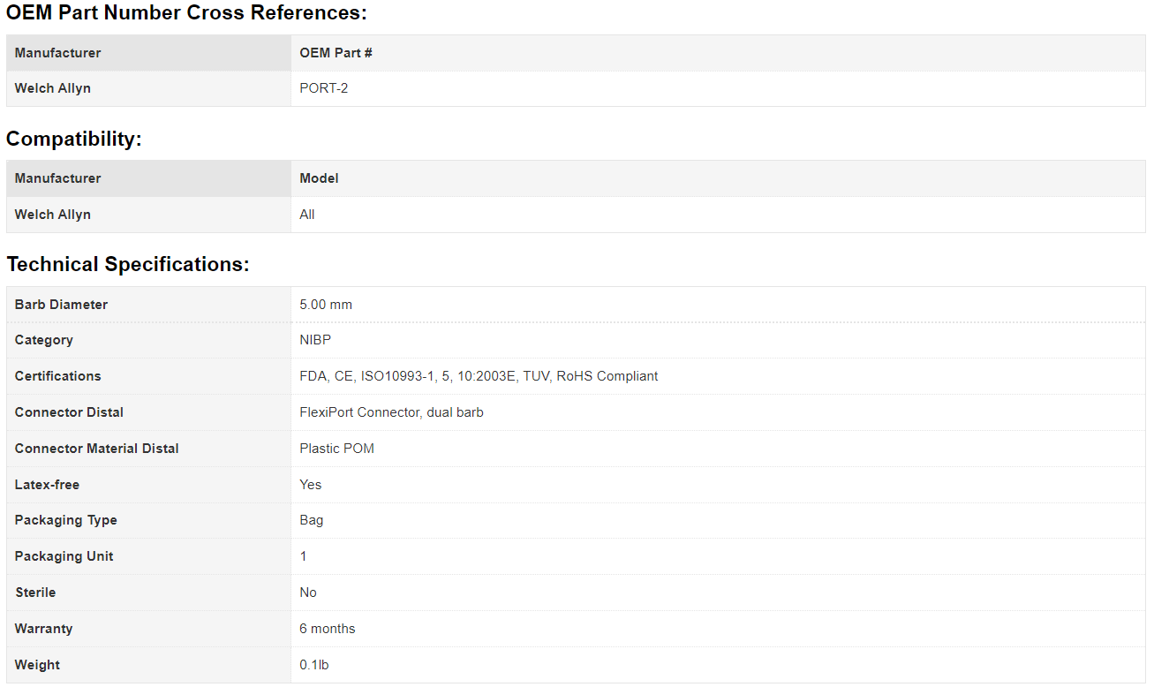This screenshot has height=687, width=1154.
Task: Select the 'FDA, CE, ISO10993-1' certifications value
Action: (x=479, y=376)
